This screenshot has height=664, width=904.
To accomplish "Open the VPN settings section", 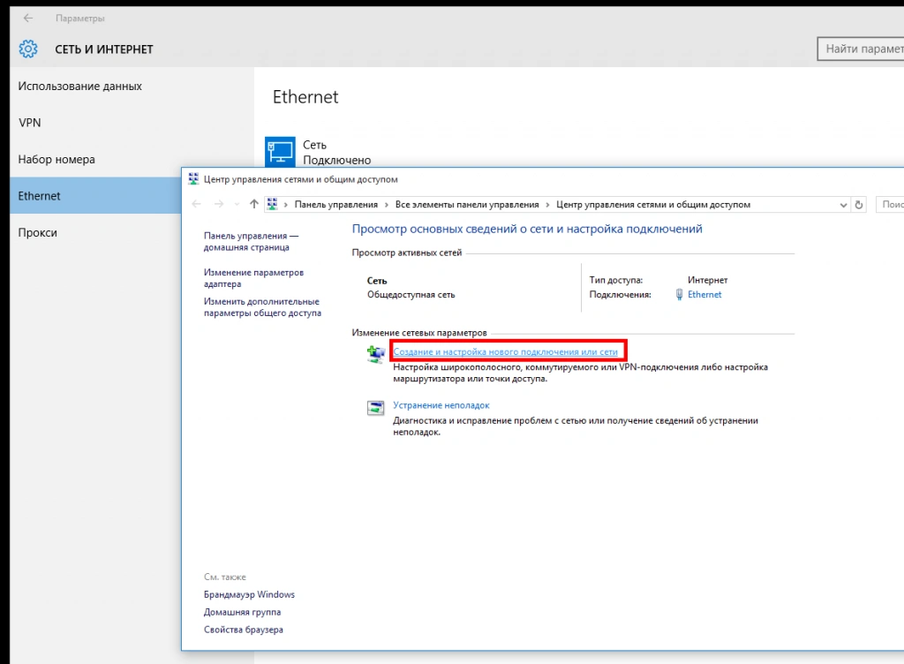I will [x=30, y=123].
